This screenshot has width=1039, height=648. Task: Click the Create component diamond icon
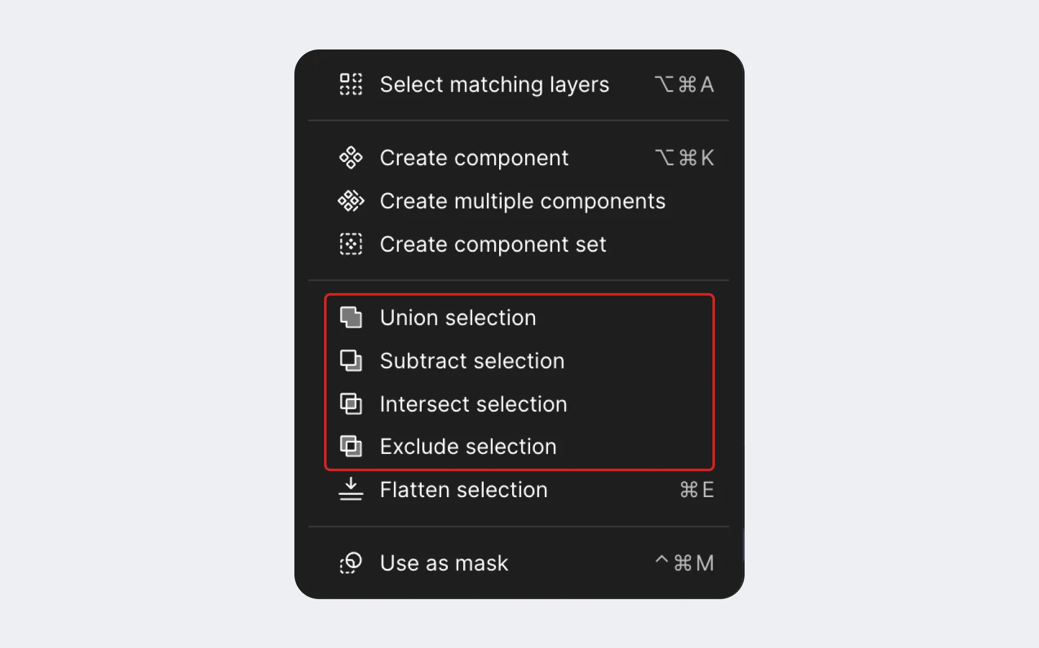pos(351,158)
